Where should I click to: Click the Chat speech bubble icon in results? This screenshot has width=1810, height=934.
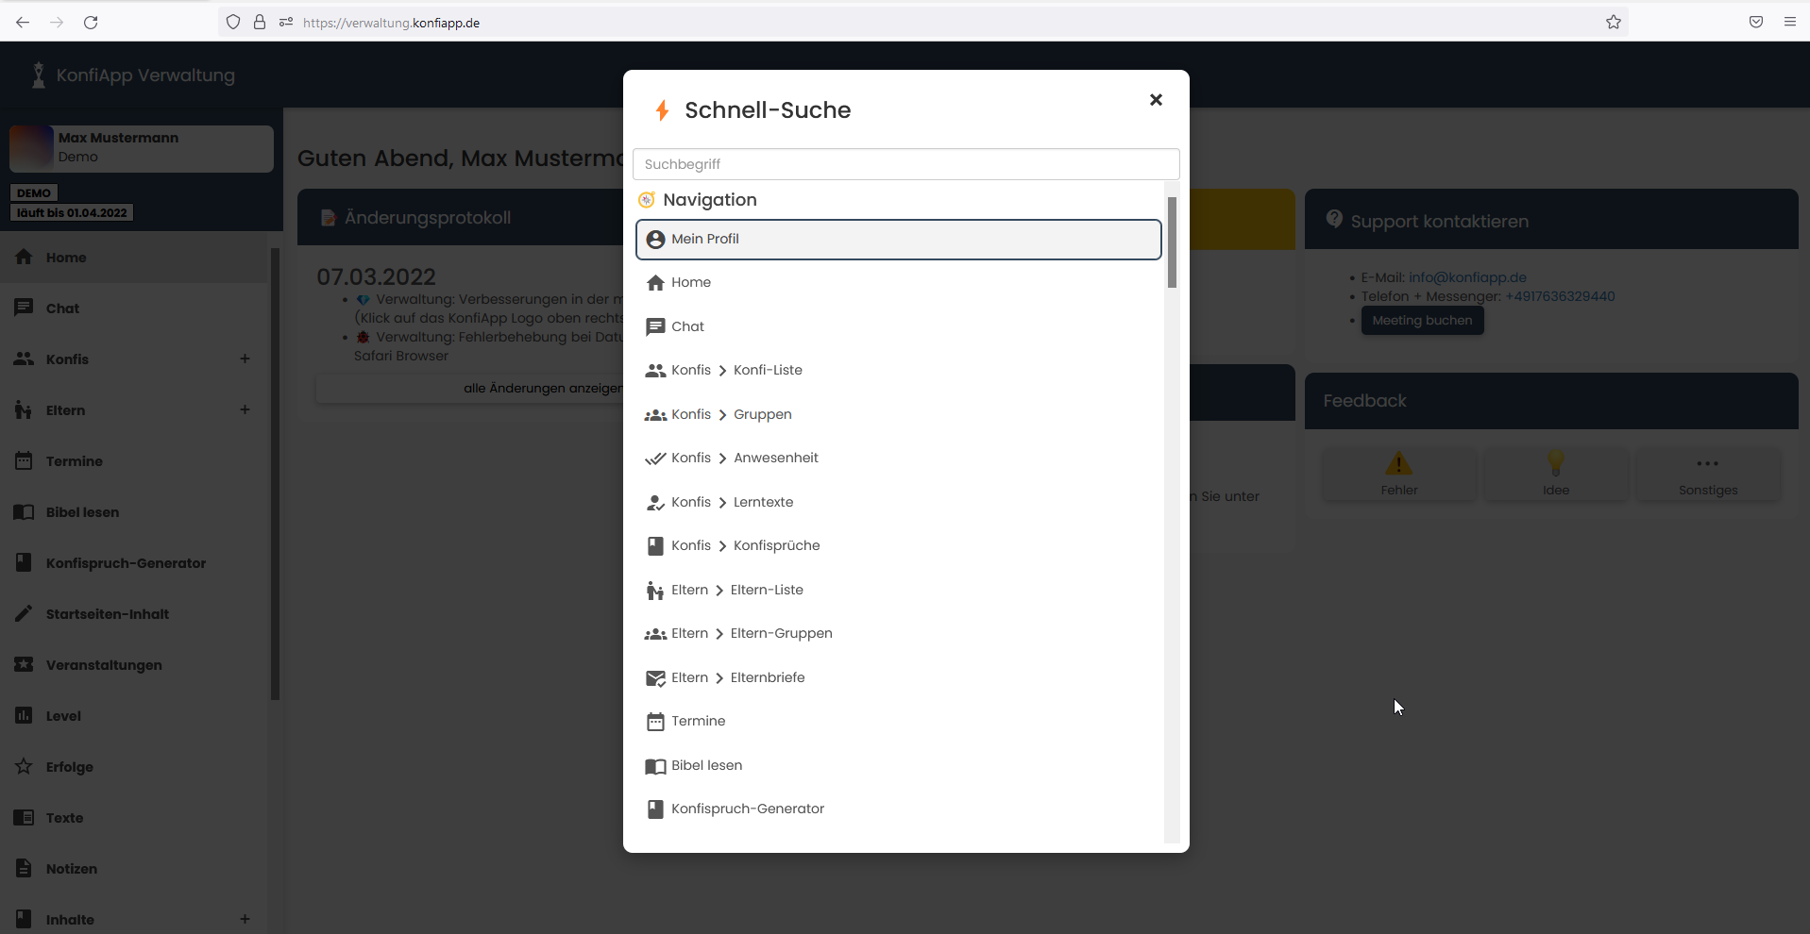(x=655, y=327)
